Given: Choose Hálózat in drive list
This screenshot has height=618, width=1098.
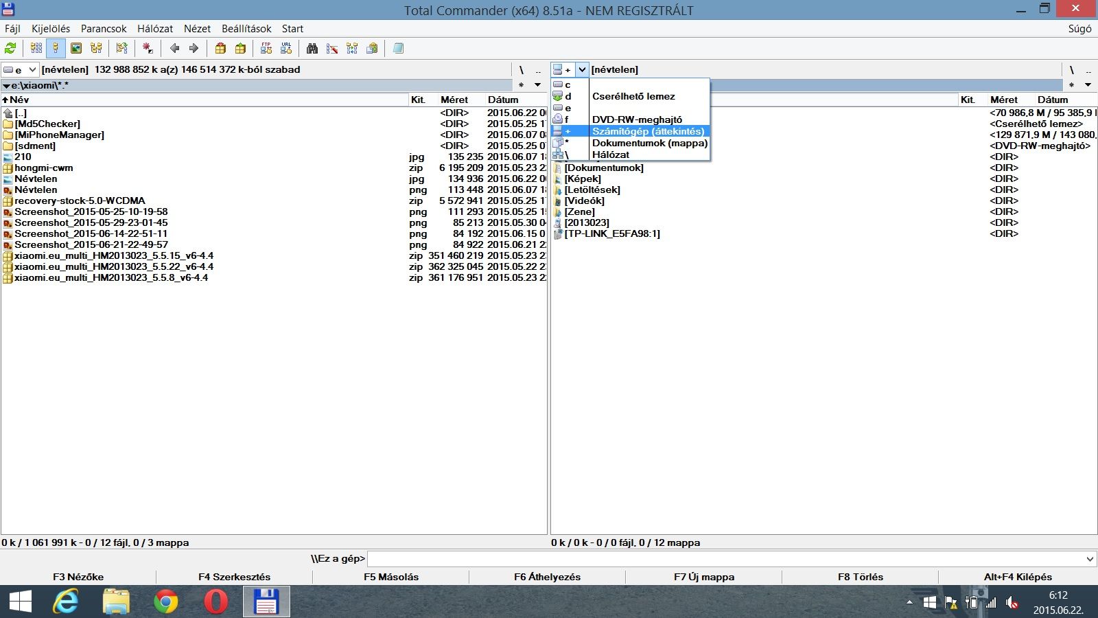Looking at the screenshot, I should [x=631, y=154].
